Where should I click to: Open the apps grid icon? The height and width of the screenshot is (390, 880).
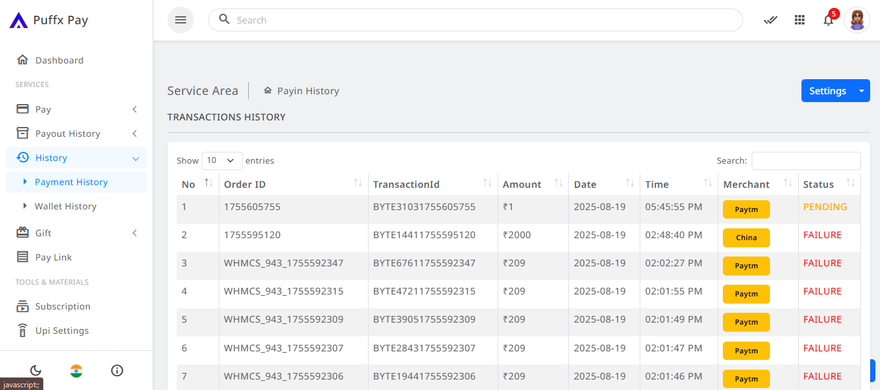(799, 20)
